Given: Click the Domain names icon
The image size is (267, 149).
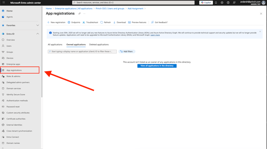Looking at the screenshot, I should click(x=3, y=143).
